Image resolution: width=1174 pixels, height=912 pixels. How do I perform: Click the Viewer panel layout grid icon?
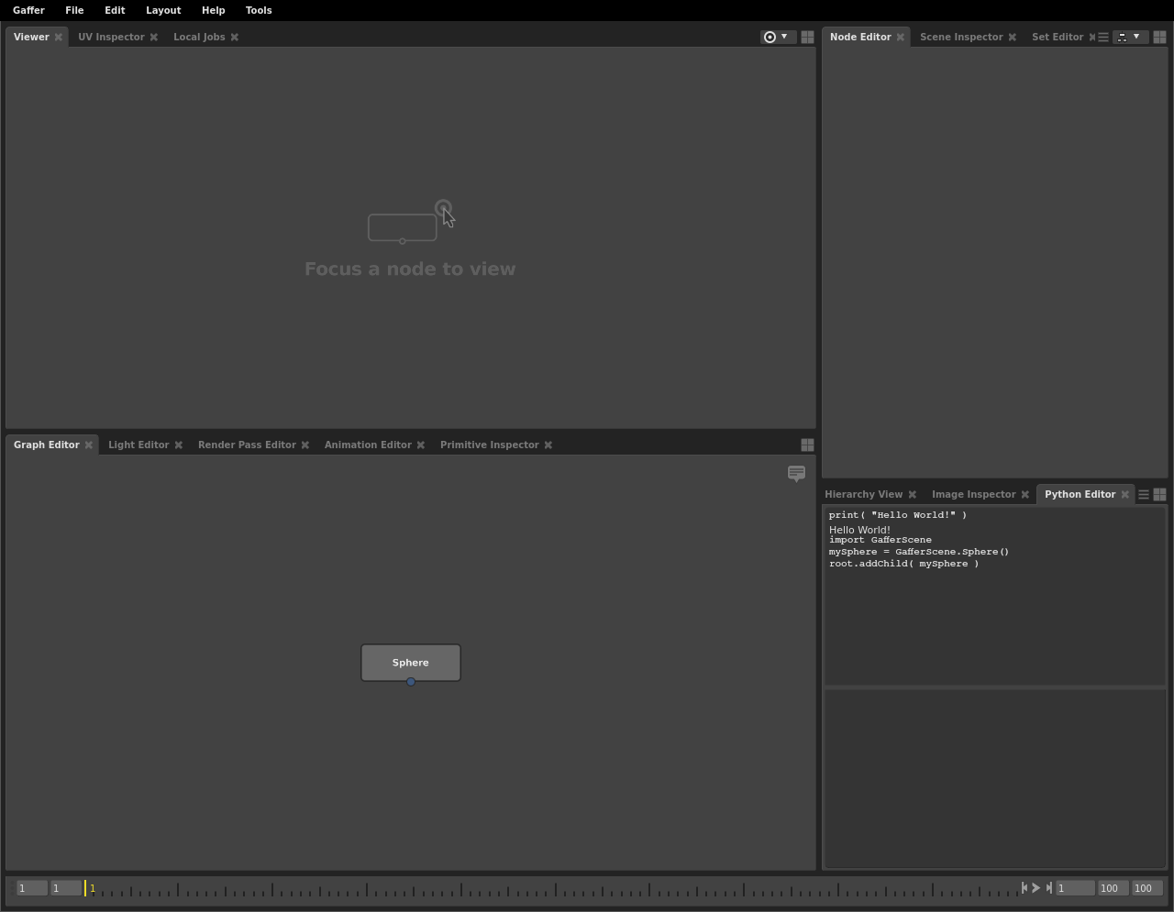click(807, 38)
